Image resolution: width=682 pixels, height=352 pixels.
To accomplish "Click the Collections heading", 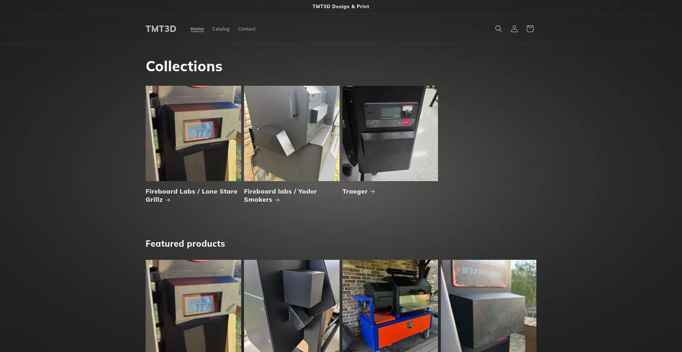I will click(184, 66).
